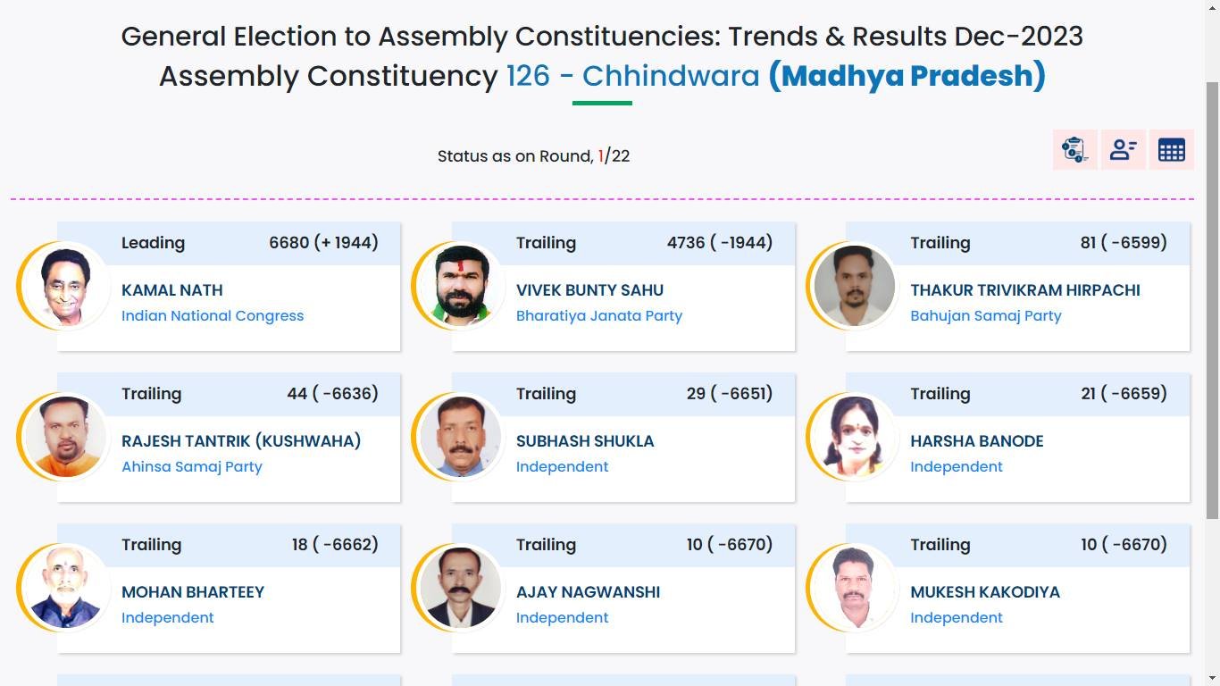The height and width of the screenshot is (686, 1220).
Task: Click the candidate list person icon
Action: tap(1123, 150)
